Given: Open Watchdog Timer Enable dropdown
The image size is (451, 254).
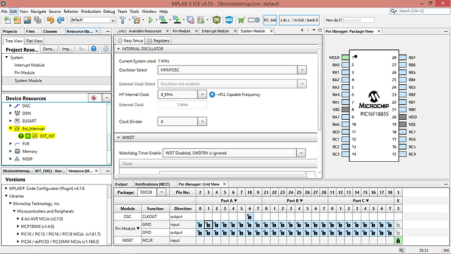Looking at the screenshot, I should coord(301,153).
